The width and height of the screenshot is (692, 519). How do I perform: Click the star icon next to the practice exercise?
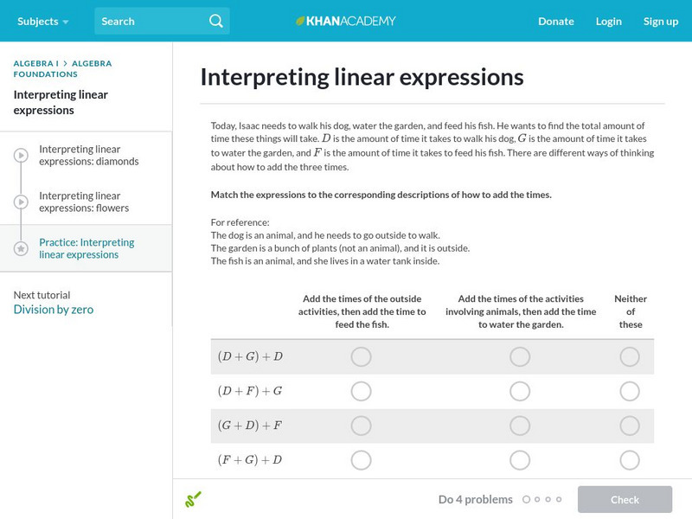tap(22, 248)
